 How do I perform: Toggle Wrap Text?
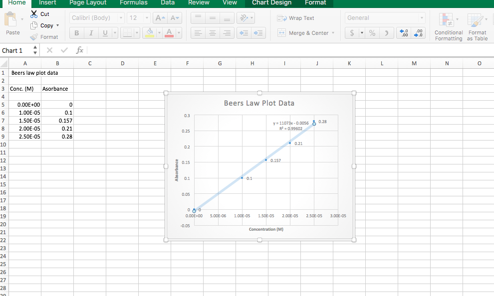(296, 18)
